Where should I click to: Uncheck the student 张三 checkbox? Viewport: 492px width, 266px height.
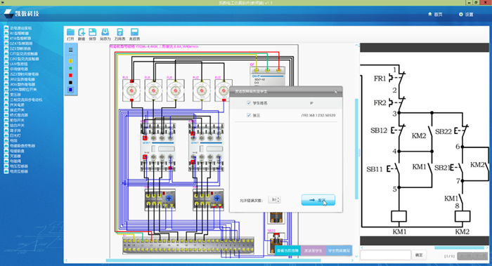(249, 115)
